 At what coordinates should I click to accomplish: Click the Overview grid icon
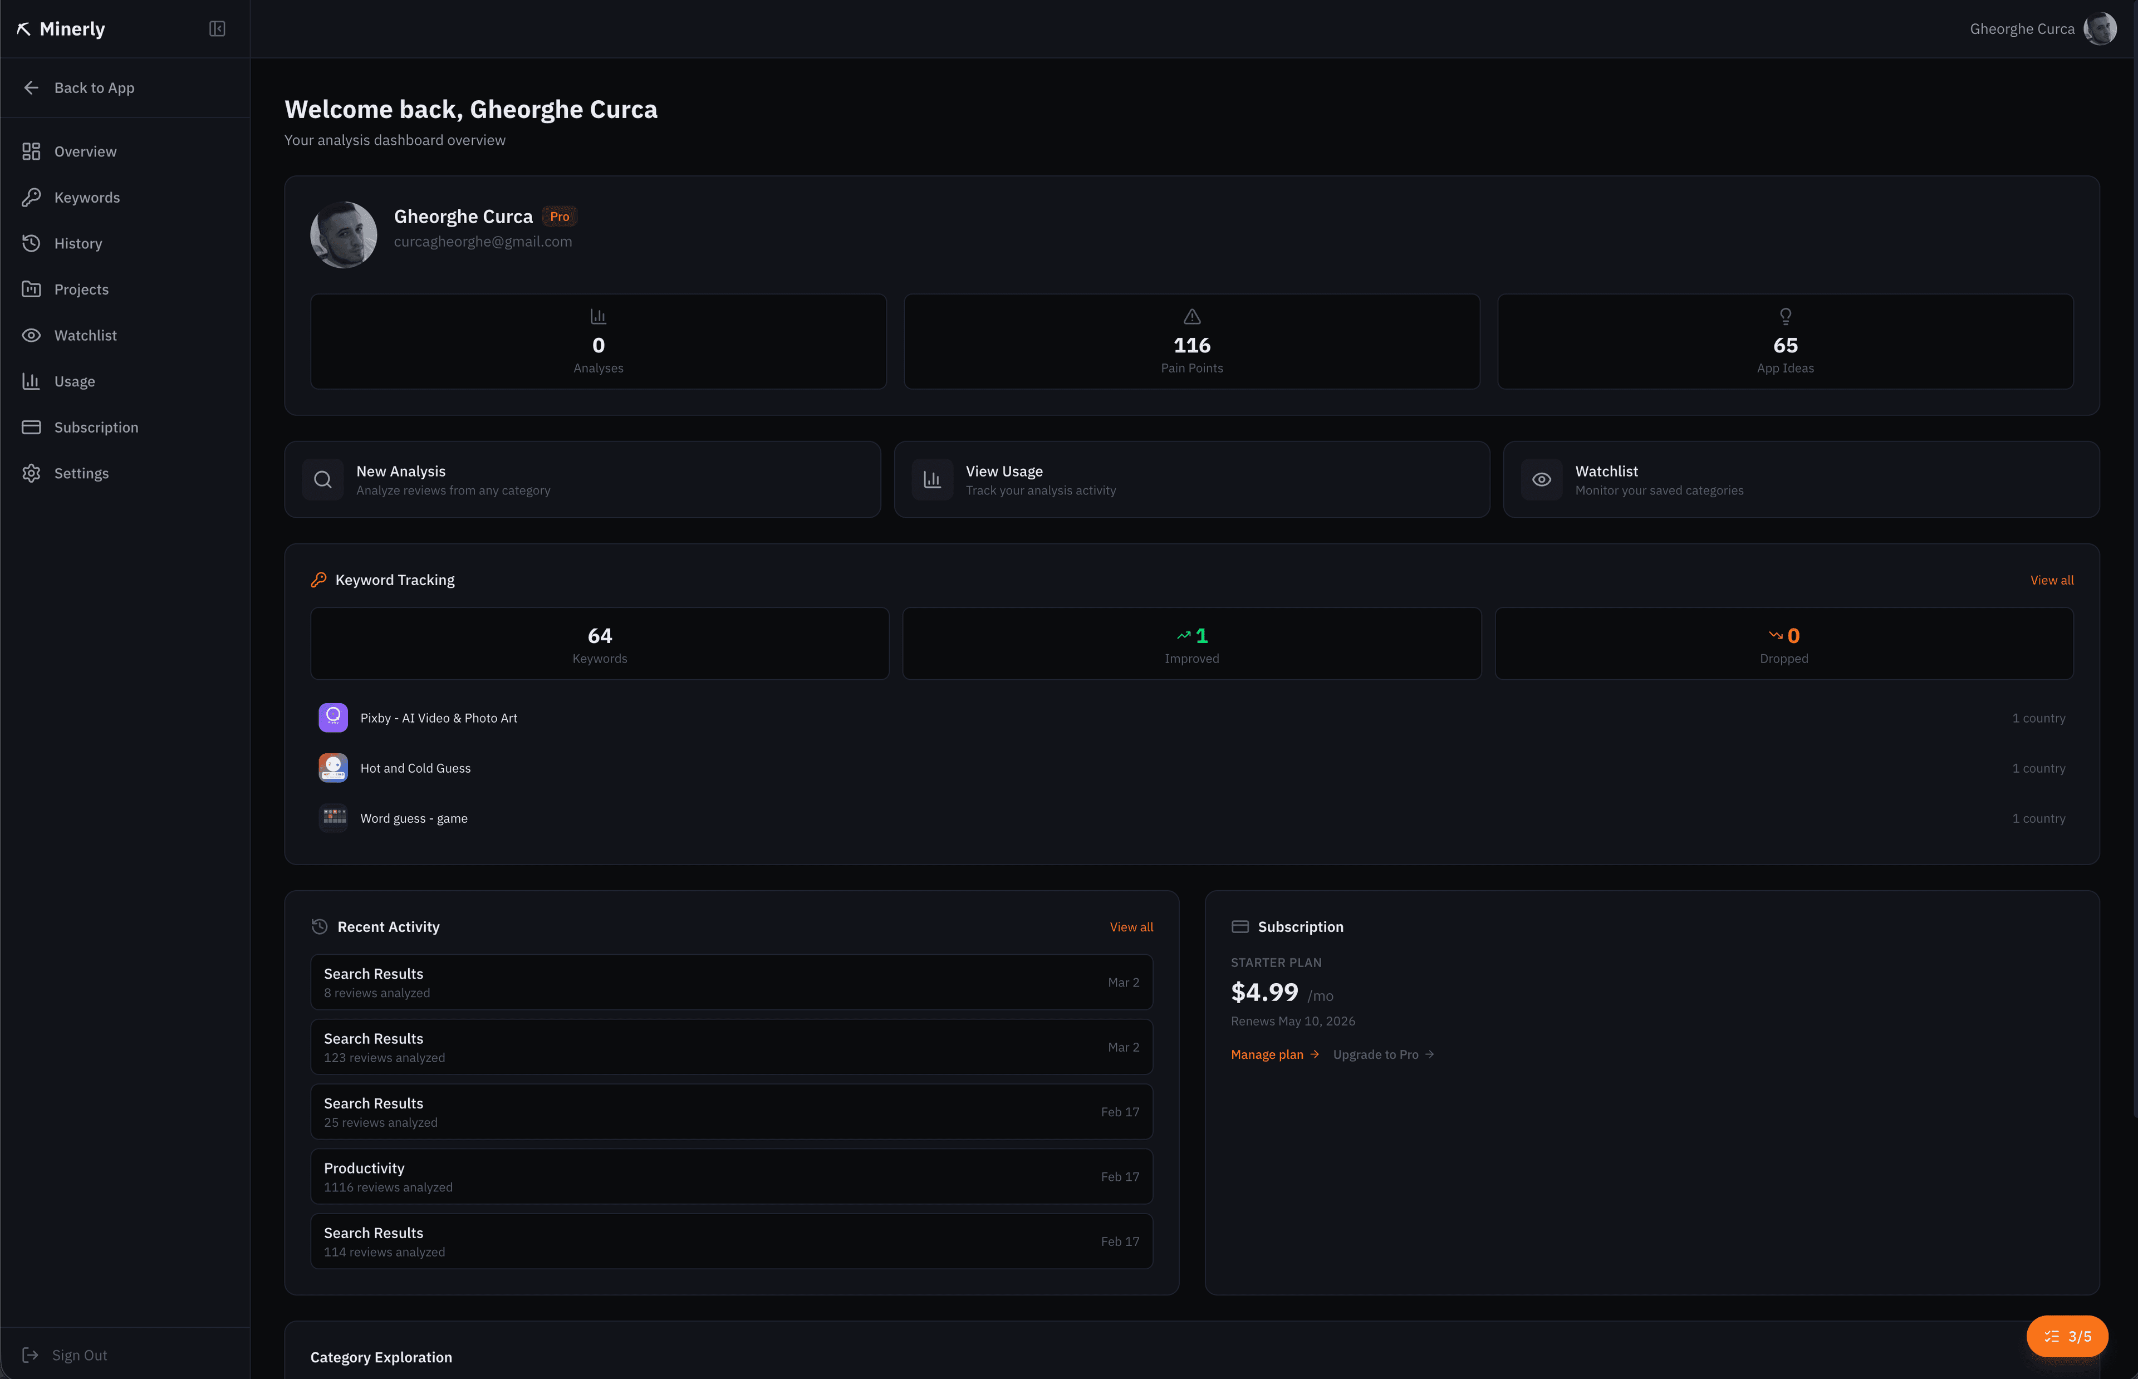(31, 151)
